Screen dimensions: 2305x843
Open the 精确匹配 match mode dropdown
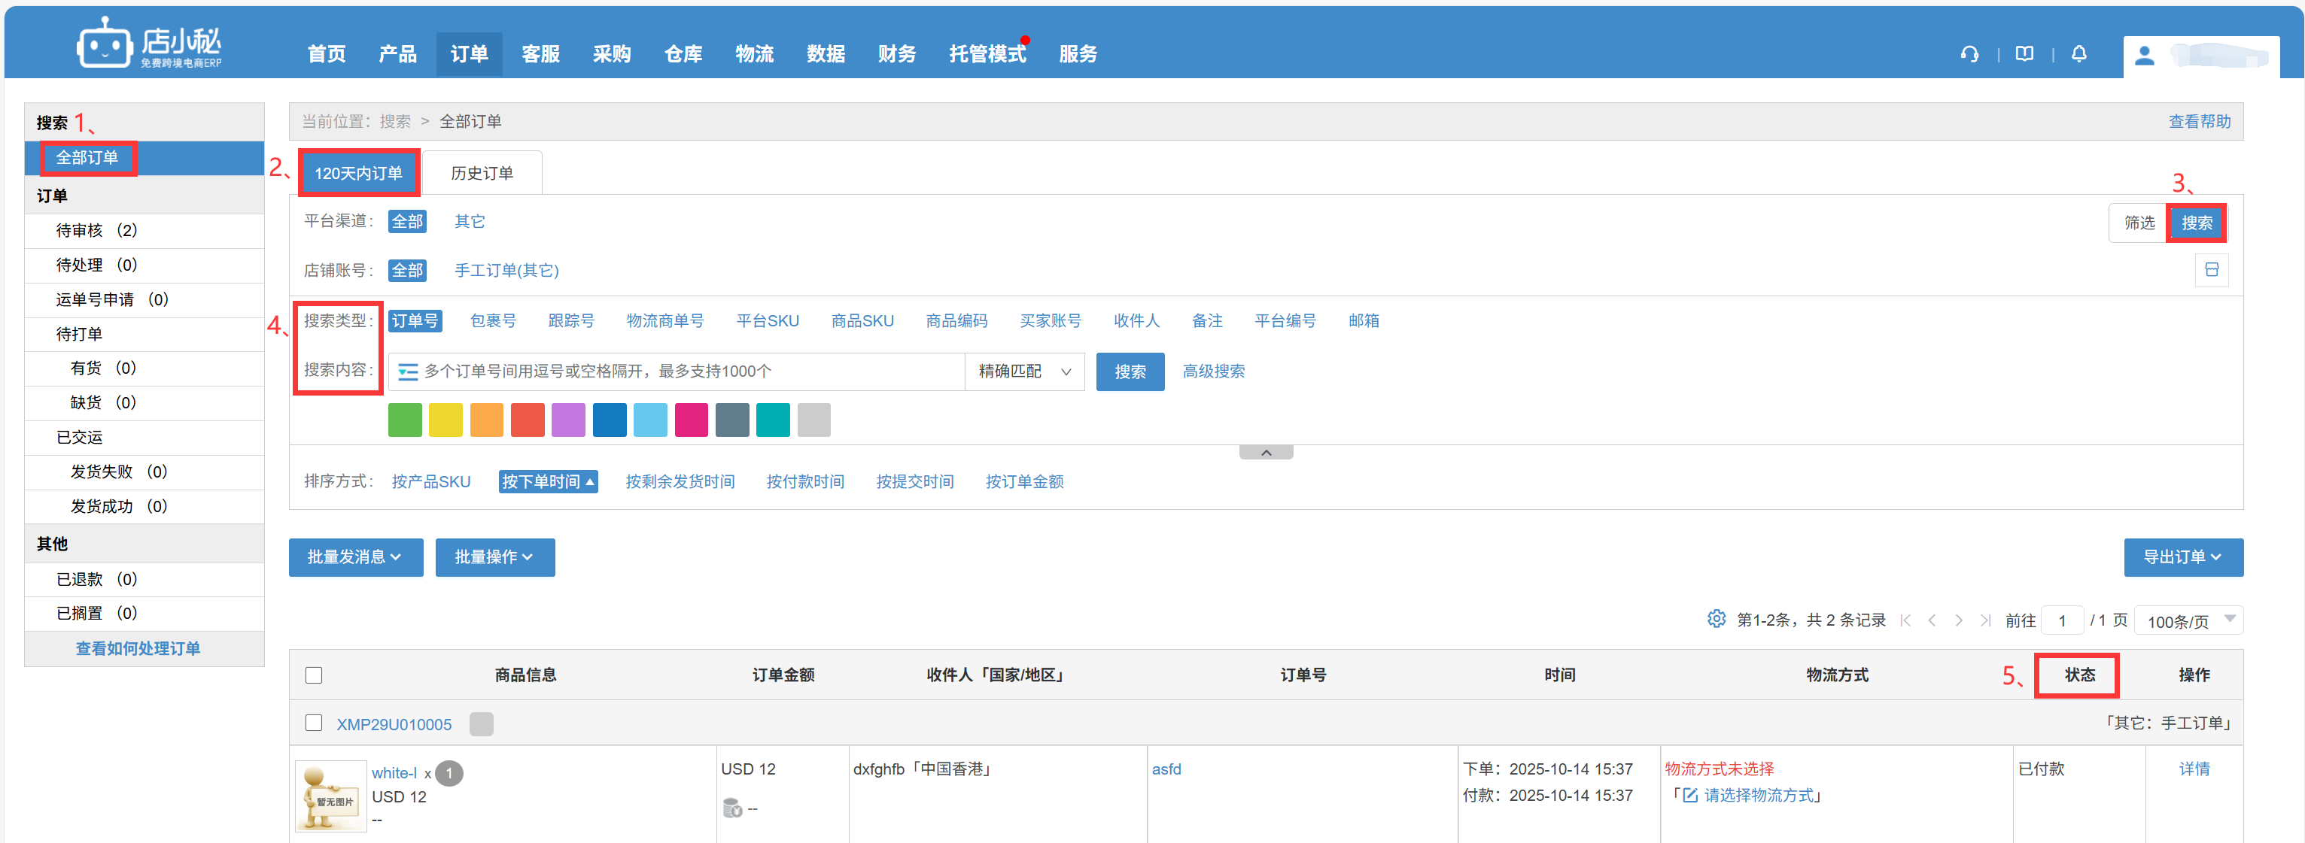point(1023,372)
